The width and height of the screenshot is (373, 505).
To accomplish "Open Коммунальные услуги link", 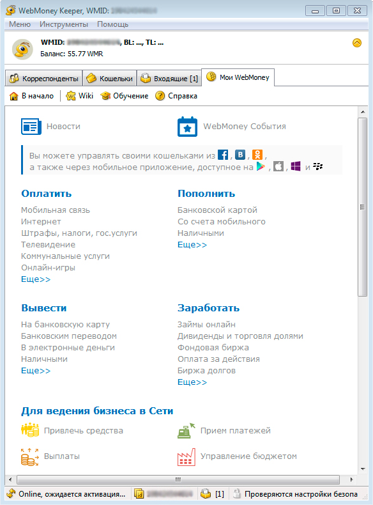I will pos(65,256).
